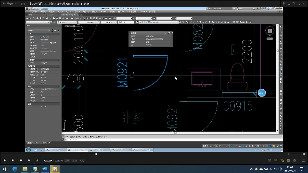Collapse the first General section in Properties palette

pos(58,34)
